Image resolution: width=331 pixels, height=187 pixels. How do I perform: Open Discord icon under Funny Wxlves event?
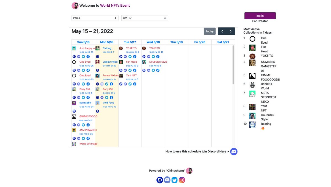tap(102, 84)
